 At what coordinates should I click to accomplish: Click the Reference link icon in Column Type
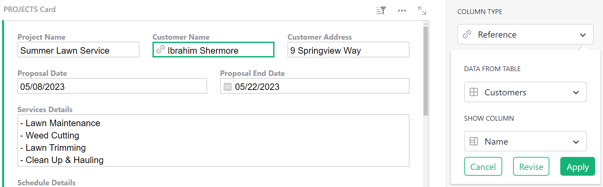pos(467,35)
